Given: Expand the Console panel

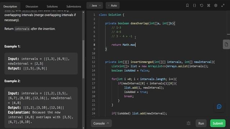Looking at the screenshot, I should [x=101, y=123].
